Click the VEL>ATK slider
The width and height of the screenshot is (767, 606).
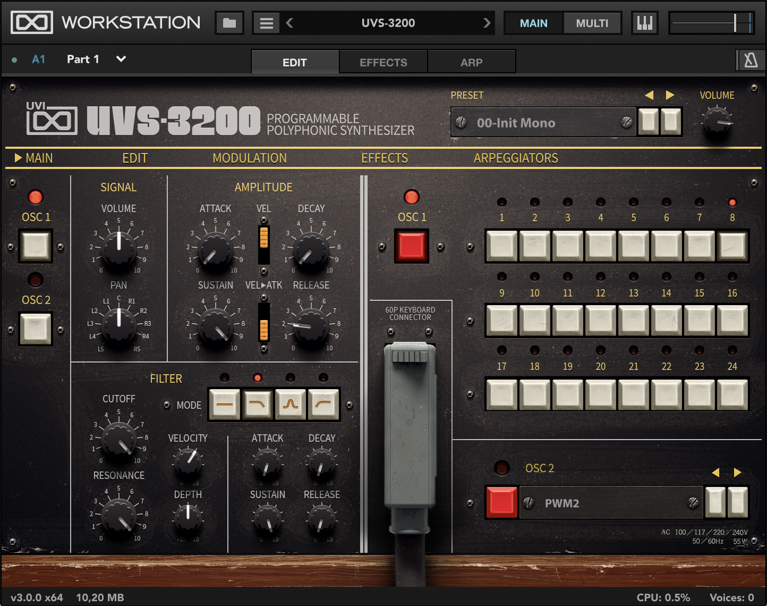coord(263,322)
